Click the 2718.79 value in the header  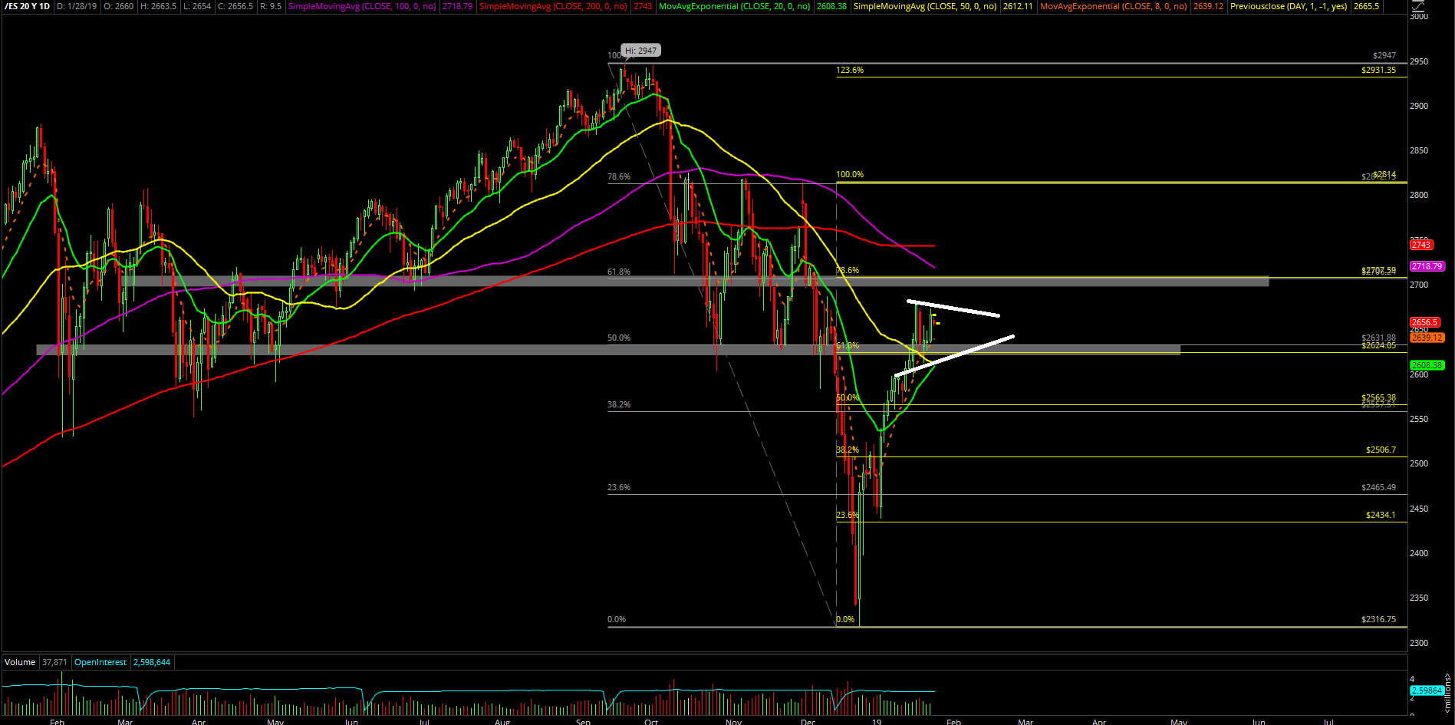tap(457, 6)
